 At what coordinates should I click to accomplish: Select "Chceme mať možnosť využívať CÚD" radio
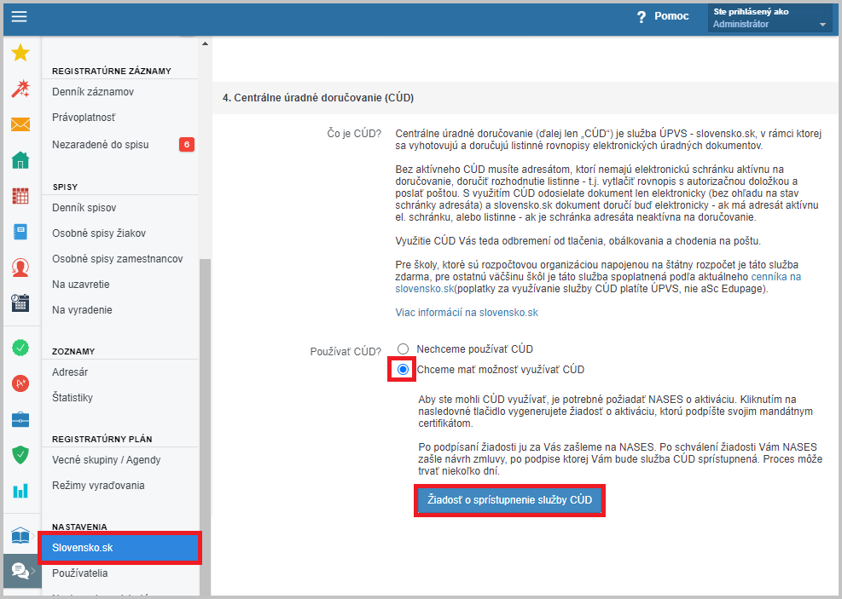(x=403, y=370)
